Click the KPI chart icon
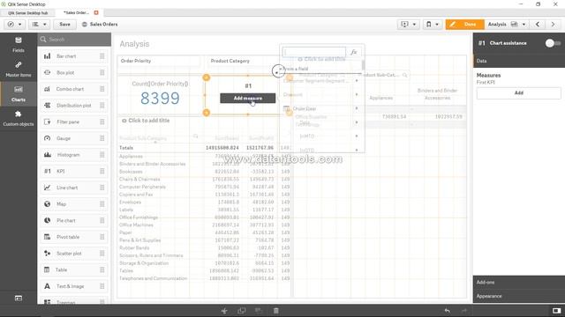 pyautogui.click(x=47, y=171)
